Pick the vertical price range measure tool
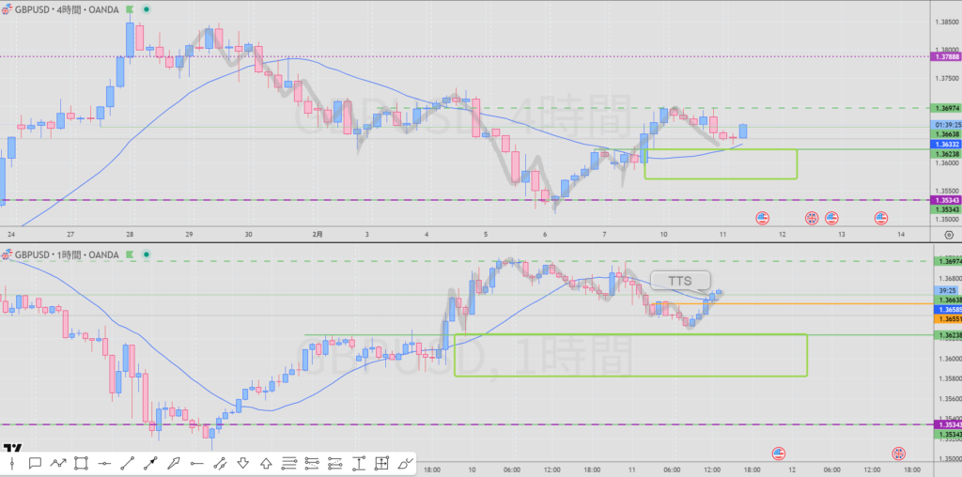 [359, 462]
